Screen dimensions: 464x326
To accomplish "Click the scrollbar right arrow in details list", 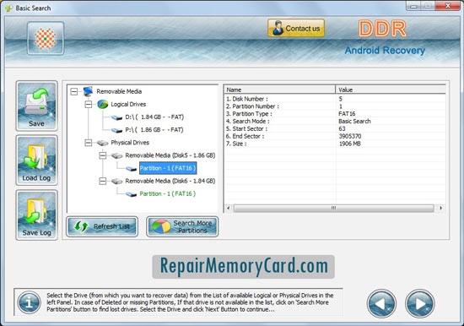I will [x=441, y=208].
